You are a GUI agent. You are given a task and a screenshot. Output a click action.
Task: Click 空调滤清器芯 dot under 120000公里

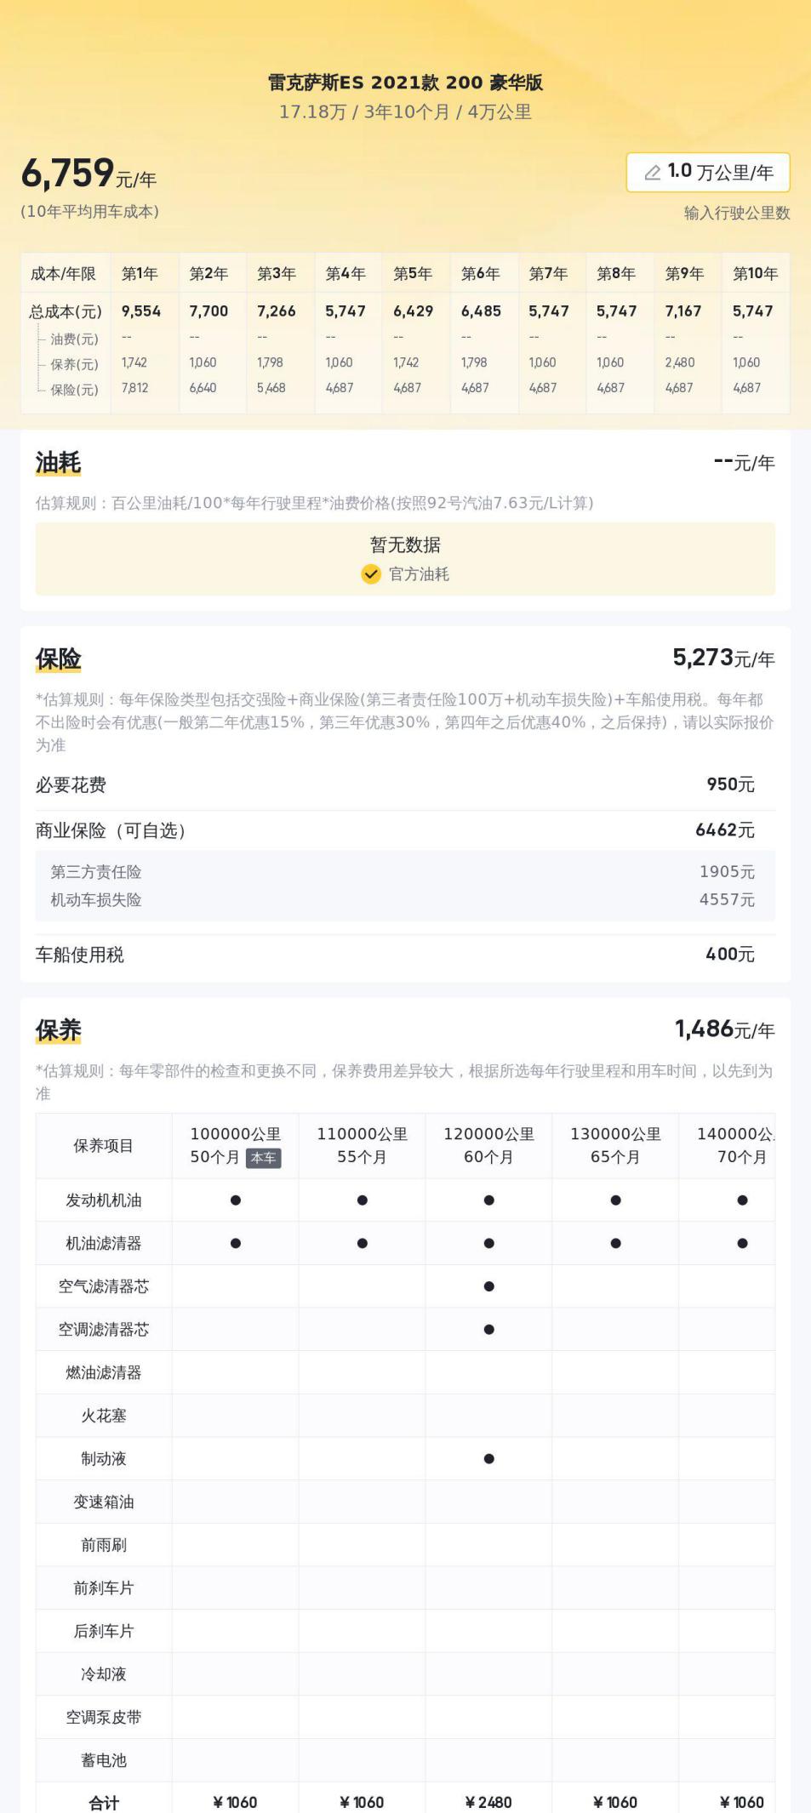pos(488,1330)
